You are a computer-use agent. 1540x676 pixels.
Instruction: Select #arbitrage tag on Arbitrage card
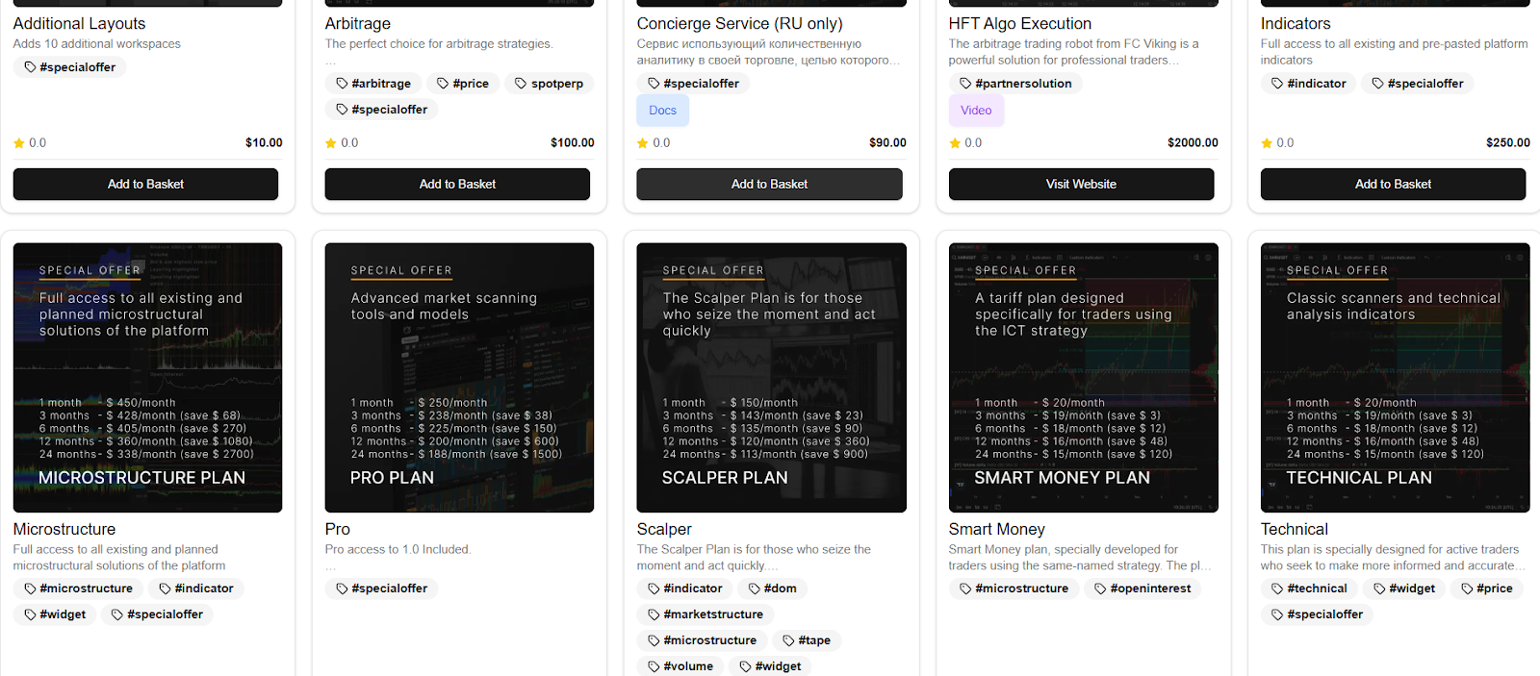click(373, 84)
